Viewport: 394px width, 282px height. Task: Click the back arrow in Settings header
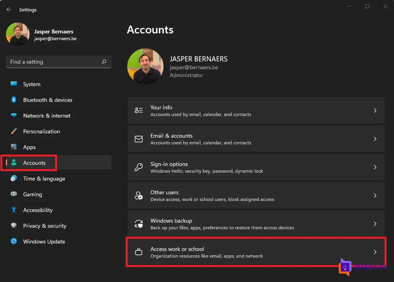click(9, 9)
